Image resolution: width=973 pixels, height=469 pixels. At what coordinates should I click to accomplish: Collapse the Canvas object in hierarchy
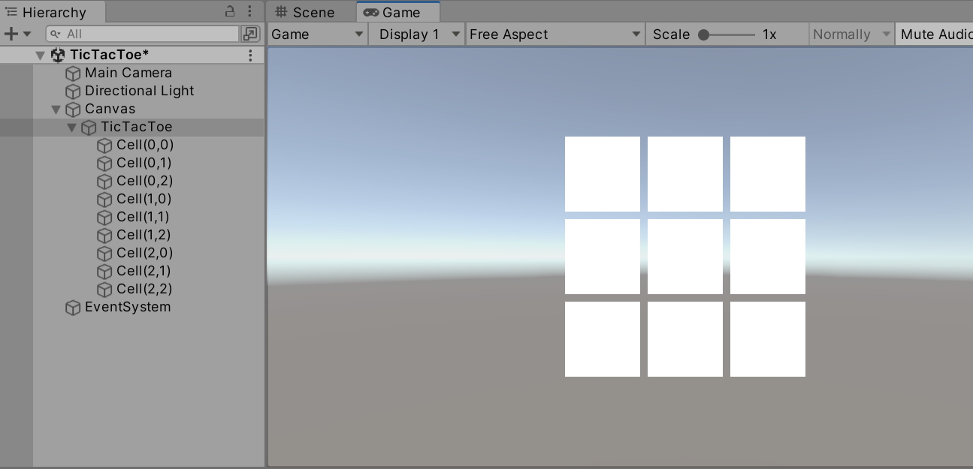[x=56, y=110]
